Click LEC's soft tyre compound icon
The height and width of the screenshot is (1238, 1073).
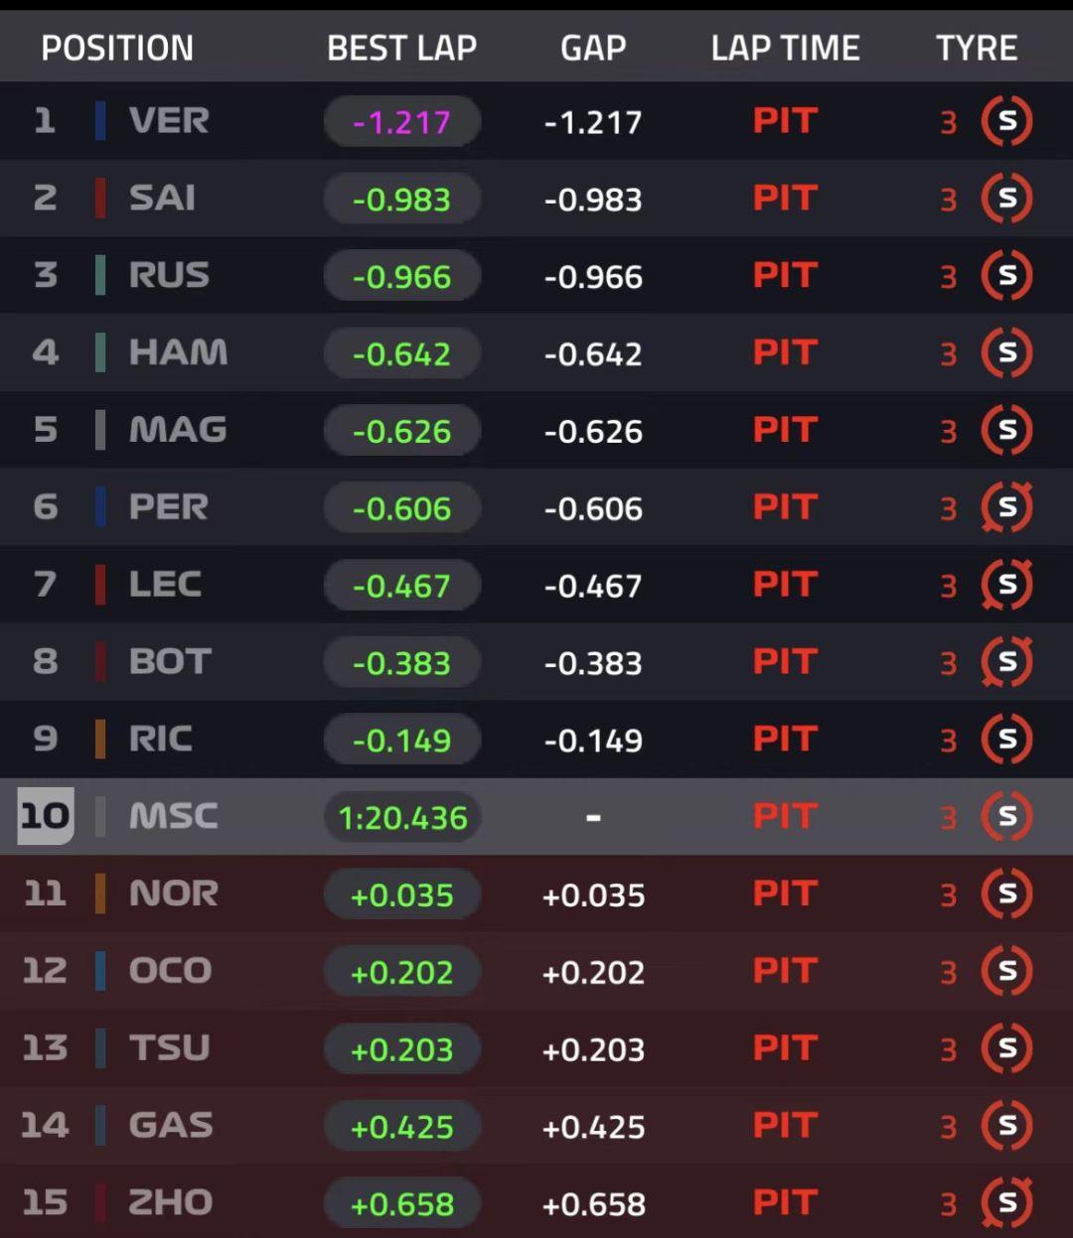coord(1006,585)
